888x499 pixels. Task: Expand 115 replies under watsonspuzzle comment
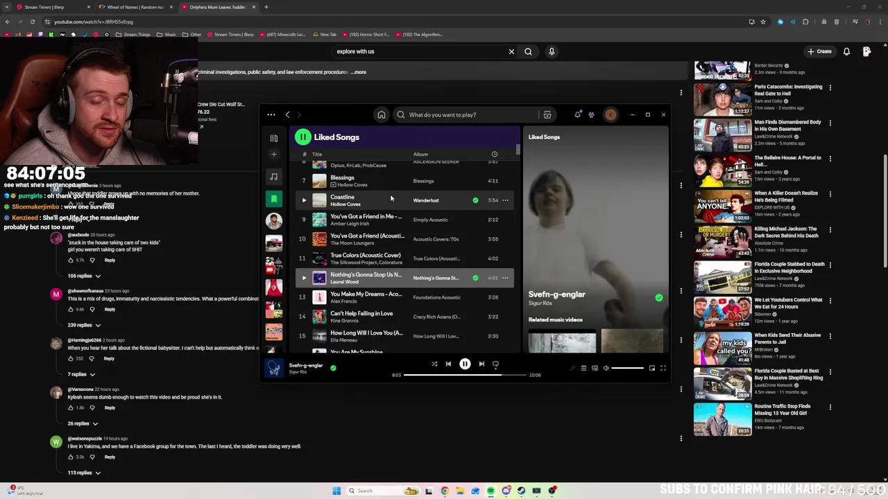pos(84,473)
